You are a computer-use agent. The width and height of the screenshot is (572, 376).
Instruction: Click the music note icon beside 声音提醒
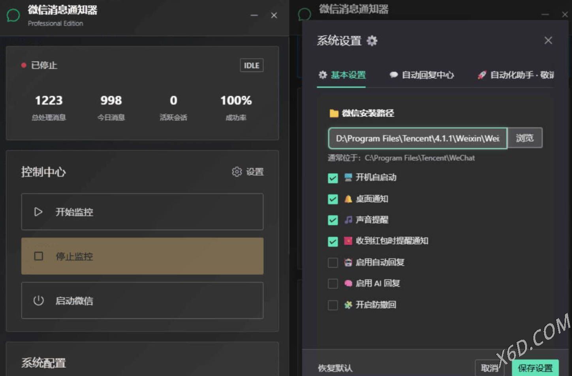click(x=348, y=220)
